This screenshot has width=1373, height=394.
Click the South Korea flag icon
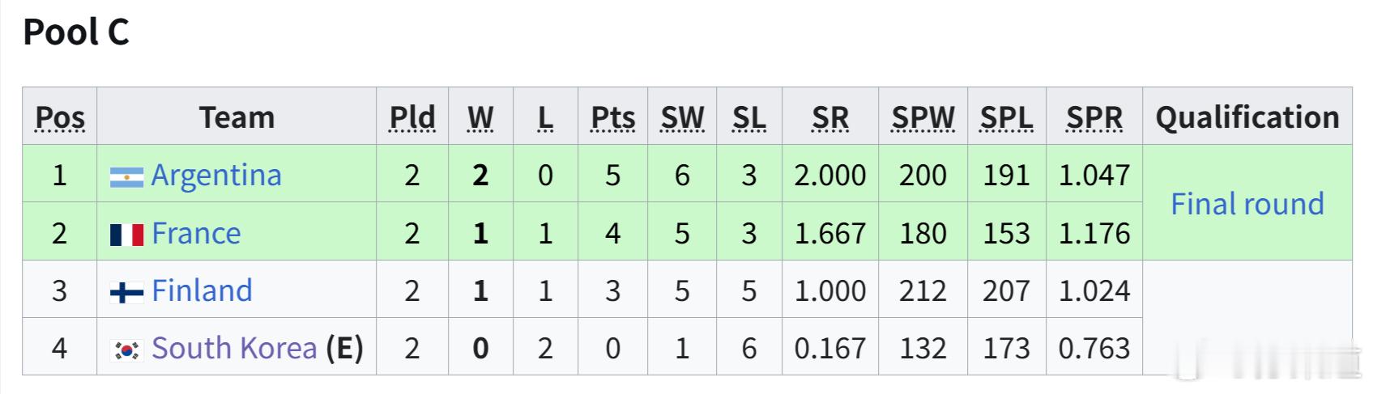point(126,350)
